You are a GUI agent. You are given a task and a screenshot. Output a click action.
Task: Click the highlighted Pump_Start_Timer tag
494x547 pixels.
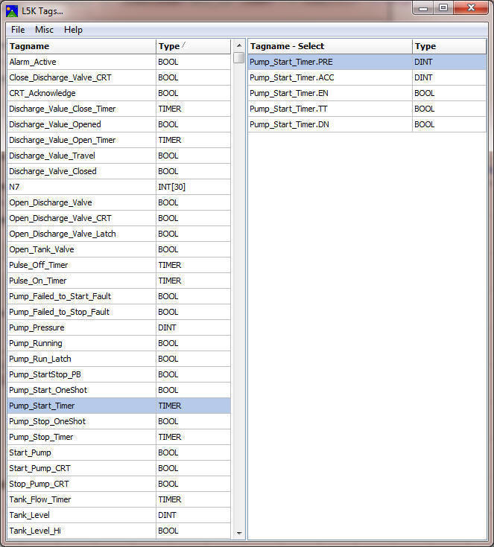[x=118, y=406]
